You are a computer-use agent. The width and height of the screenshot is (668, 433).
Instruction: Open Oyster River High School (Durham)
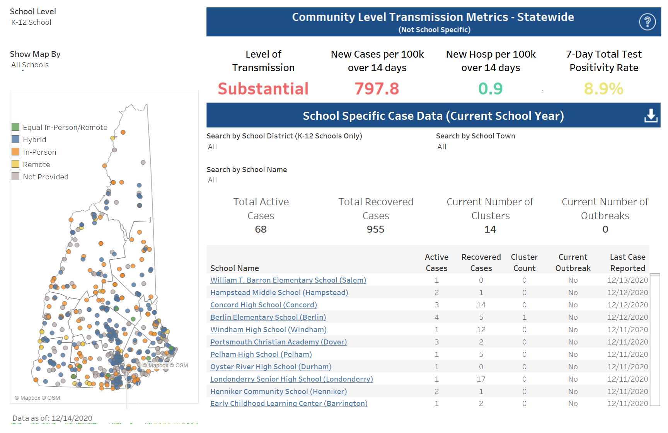(271, 367)
